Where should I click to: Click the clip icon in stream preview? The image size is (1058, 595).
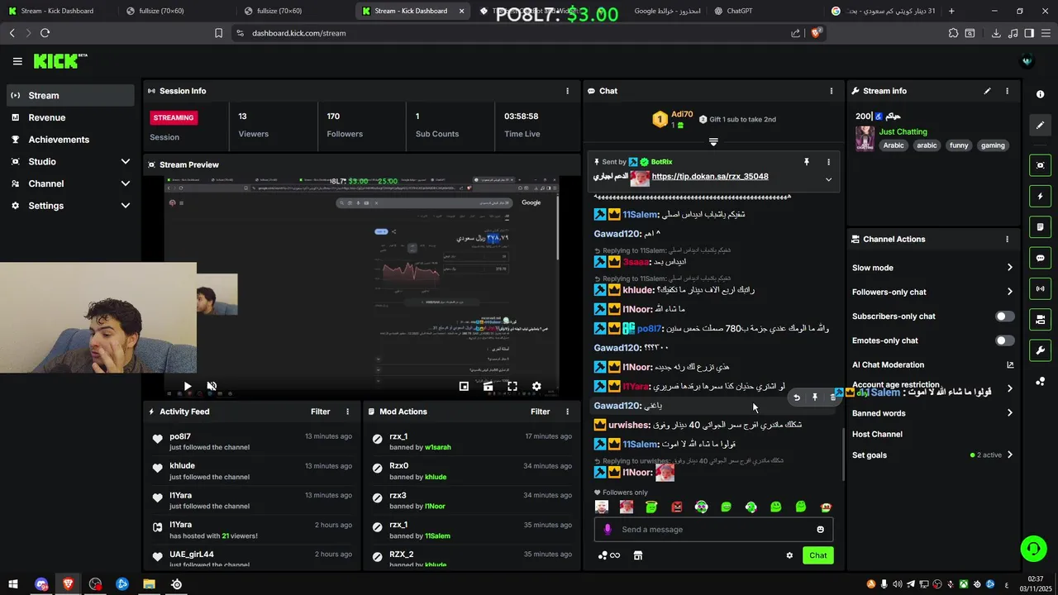488,386
